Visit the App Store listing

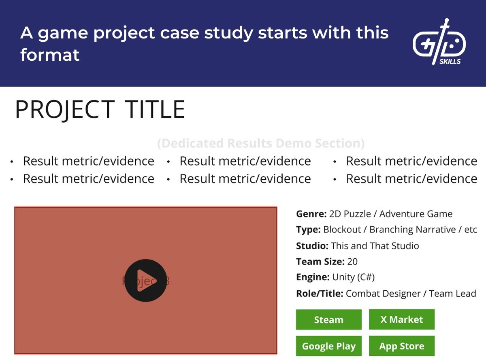tap(401, 346)
